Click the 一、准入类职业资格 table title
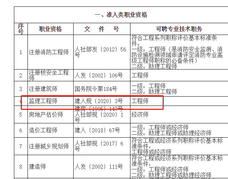Image resolution: width=228 pixels, height=179 pixels. 121,15
